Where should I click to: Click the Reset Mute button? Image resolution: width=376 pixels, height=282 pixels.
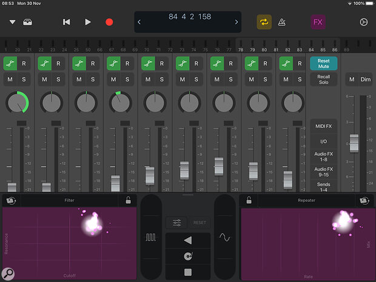pos(323,64)
